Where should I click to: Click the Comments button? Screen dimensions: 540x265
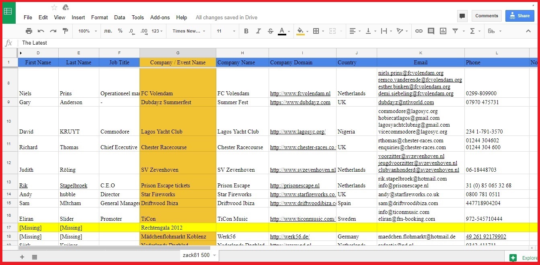(x=487, y=16)
